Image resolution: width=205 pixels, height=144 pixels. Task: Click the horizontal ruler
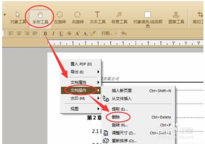click(125, 43)
